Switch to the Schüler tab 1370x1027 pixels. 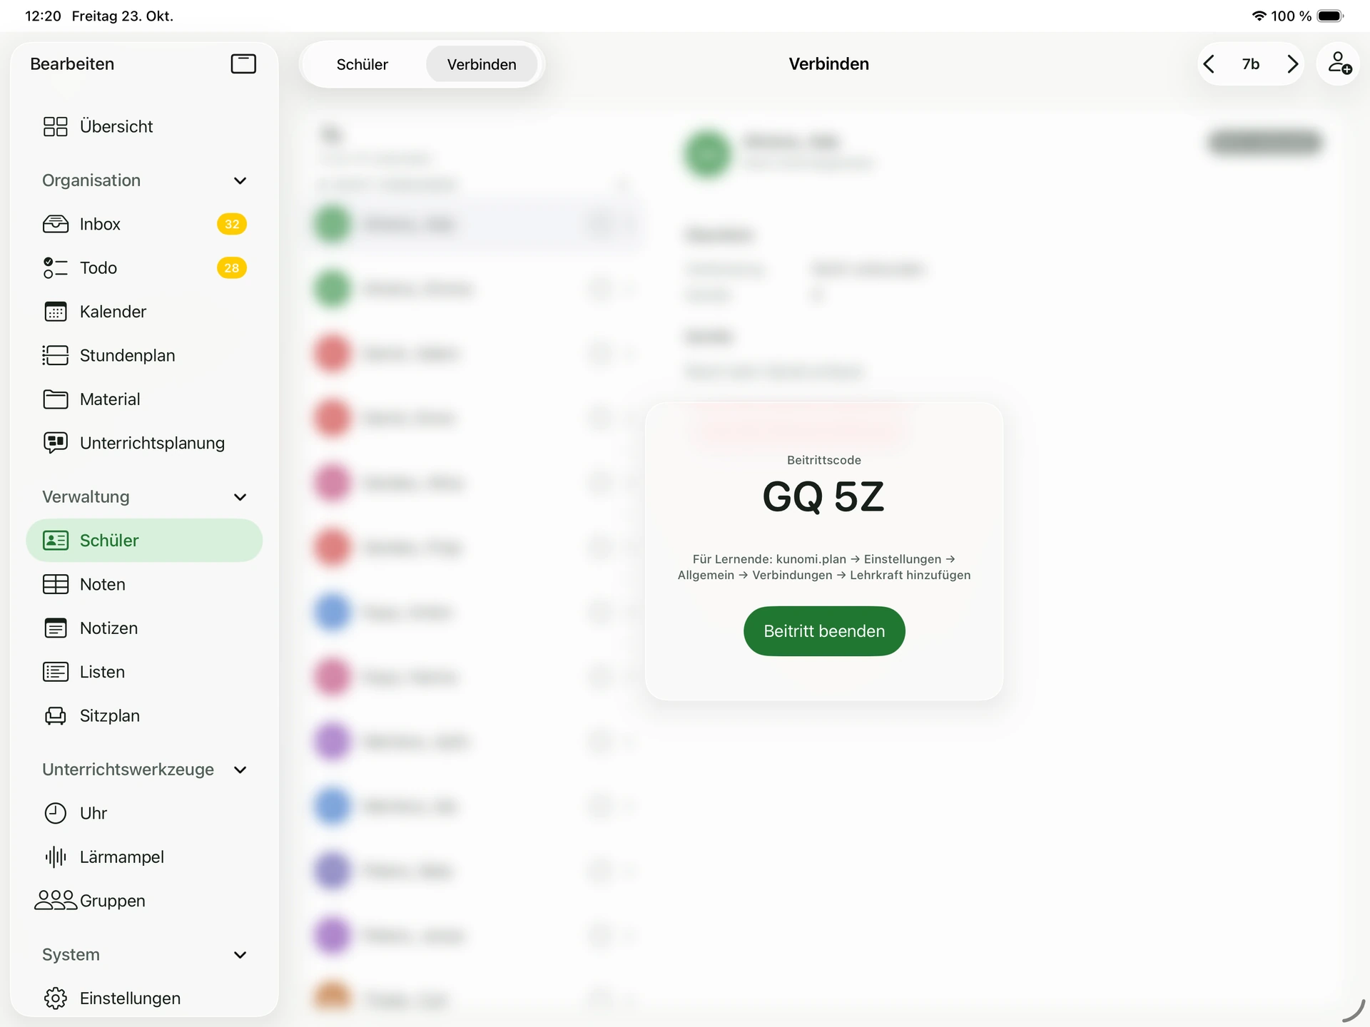point(362,64)
